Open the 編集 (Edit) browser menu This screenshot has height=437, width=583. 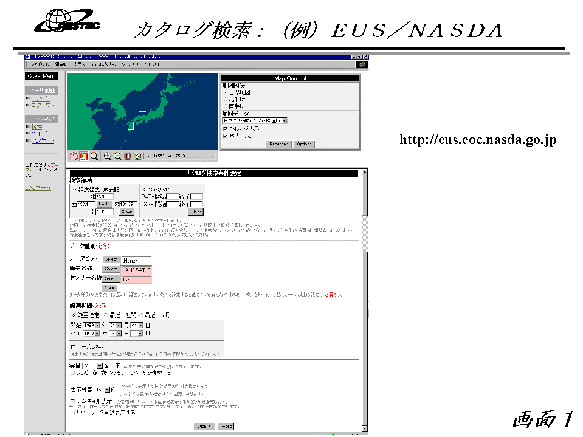point(61,64)
